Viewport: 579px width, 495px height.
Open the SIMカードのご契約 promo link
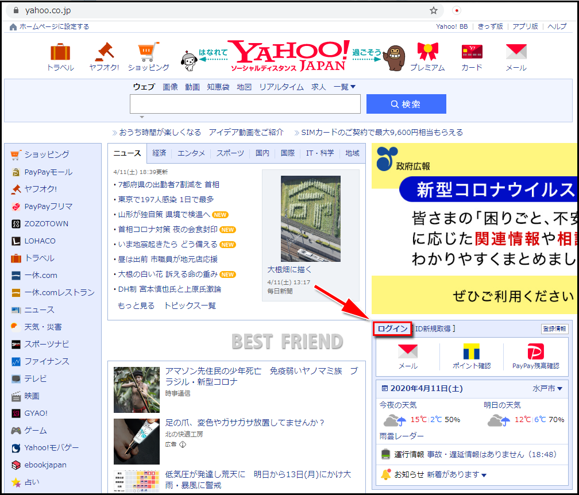pyautogui.click(x=382, y=133)
